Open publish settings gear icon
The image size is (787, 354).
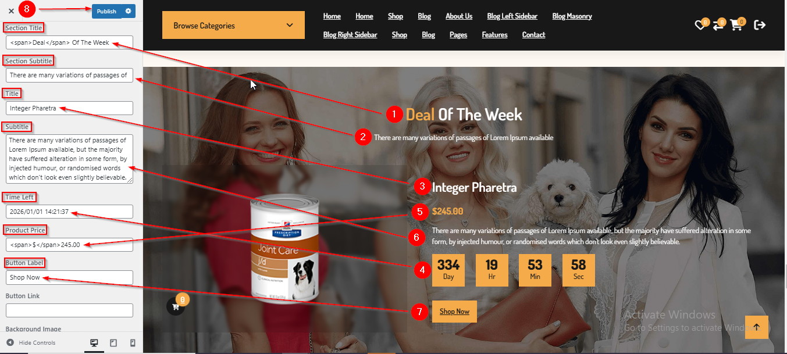click(x=129, y=11)
